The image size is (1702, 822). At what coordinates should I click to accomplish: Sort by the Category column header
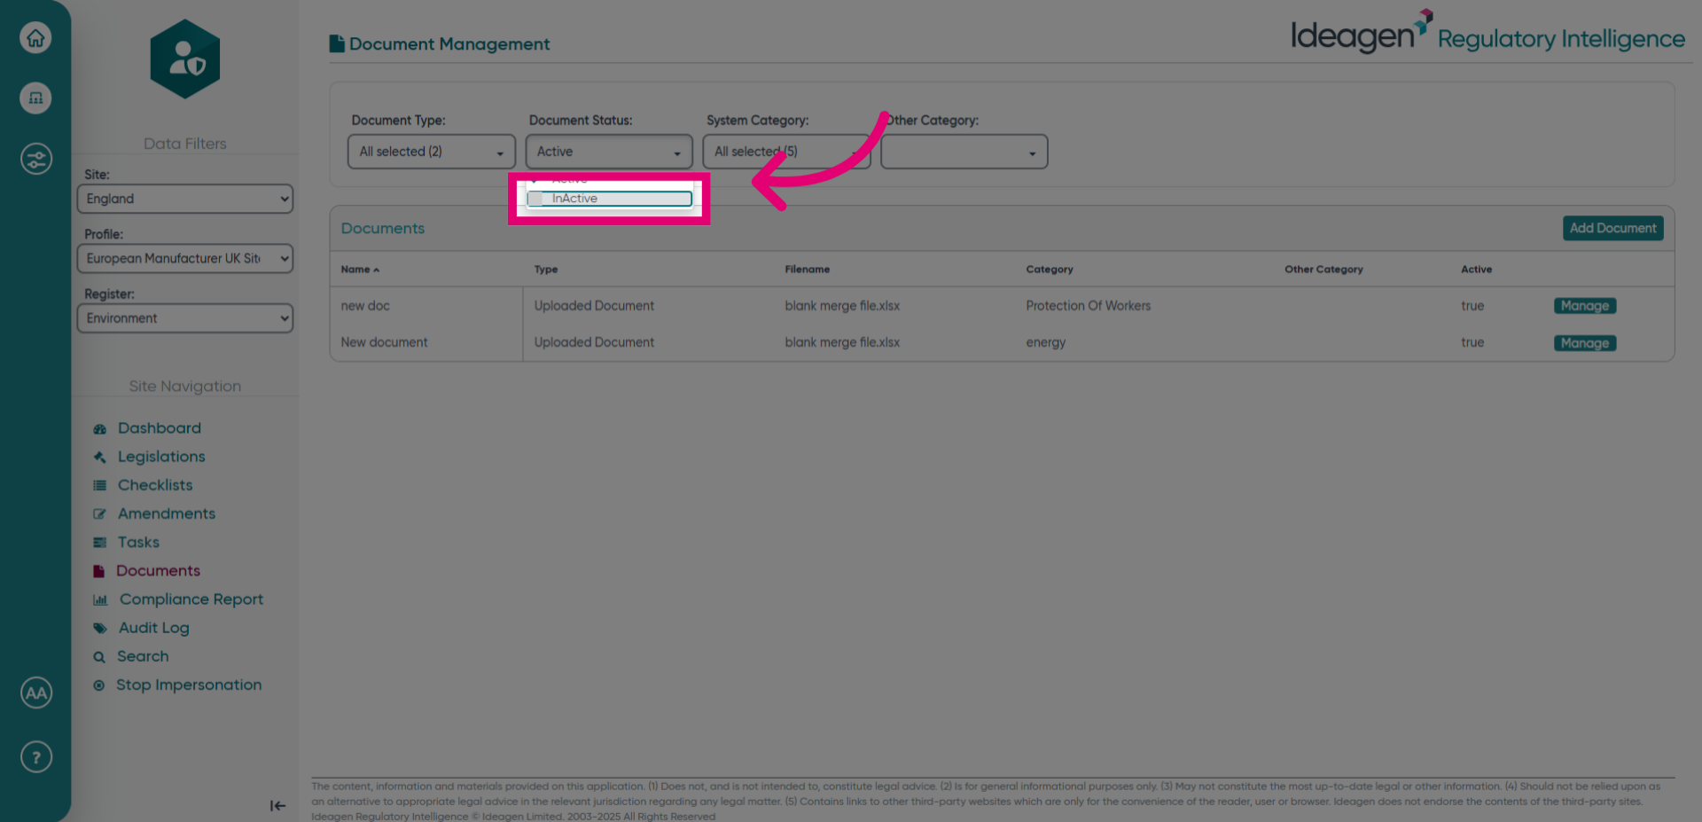(x=1050, y=270)
